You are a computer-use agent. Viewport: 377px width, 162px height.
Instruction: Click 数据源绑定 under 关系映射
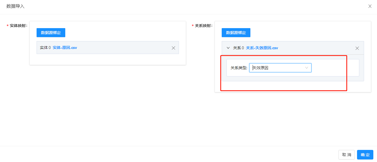point(236,33)
